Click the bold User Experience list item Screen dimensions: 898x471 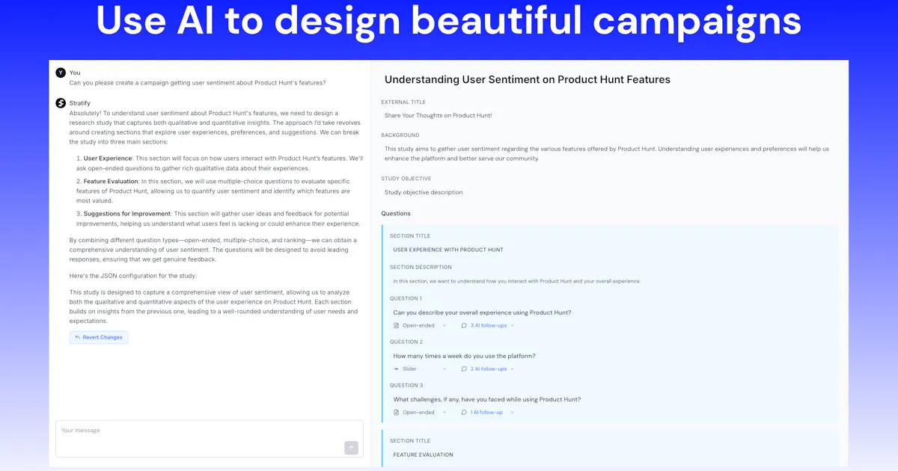click(x=108, y=158)
